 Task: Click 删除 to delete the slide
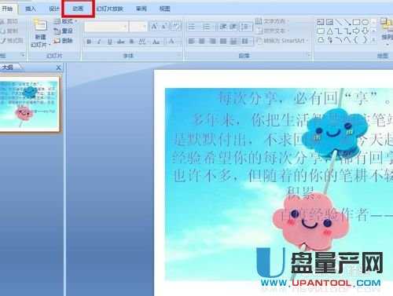coord(64,41)
